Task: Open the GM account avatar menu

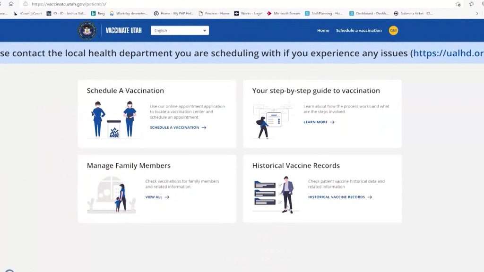Action: [393, 30]
